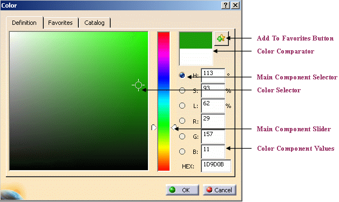Screen dimensions: 339x202
Task: Select the L lightness radio button
Action: coord(182,105)
